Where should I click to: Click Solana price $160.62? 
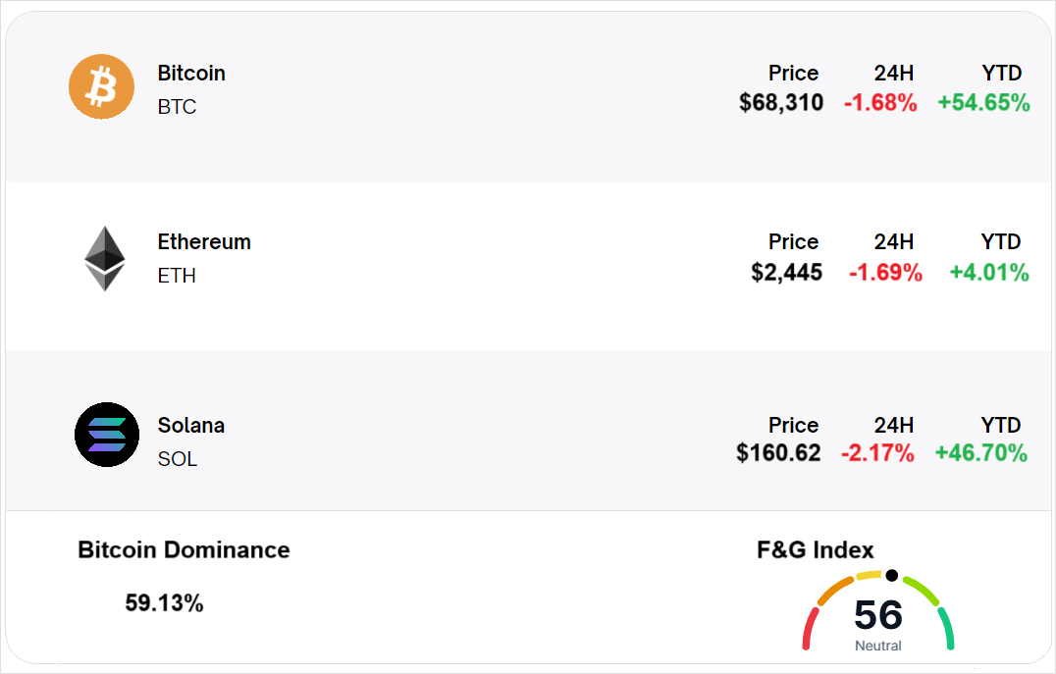(x=778, y=453)
